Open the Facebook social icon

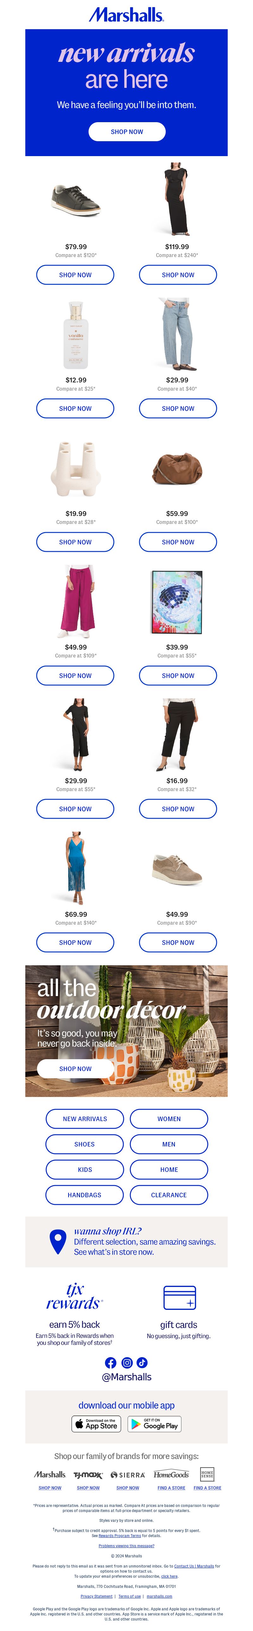coord(110,1363)
